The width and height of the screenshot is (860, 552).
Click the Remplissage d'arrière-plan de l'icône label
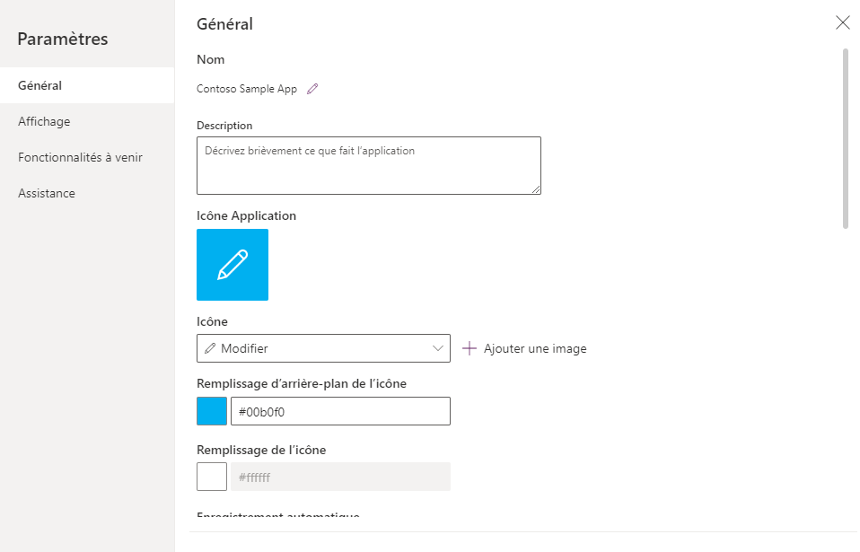(302, 384)
